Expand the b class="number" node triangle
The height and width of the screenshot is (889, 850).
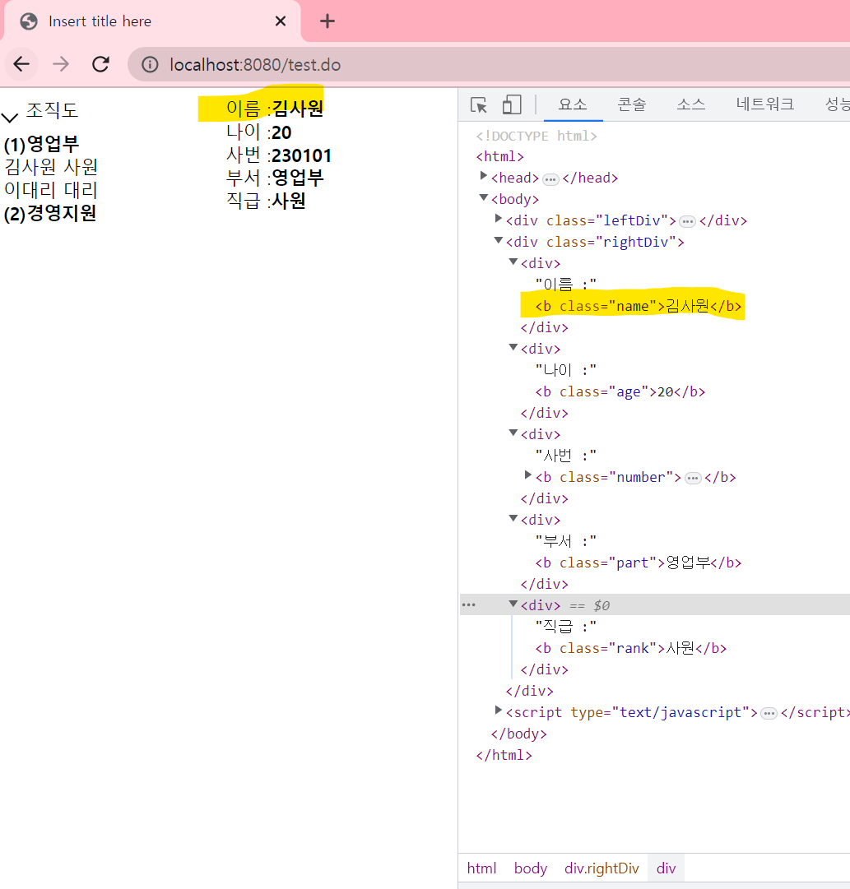tap(527, 475)
